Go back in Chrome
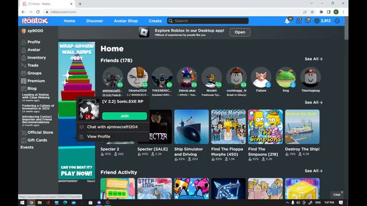This screenshot has width=367, height=206. pos(23,12)
